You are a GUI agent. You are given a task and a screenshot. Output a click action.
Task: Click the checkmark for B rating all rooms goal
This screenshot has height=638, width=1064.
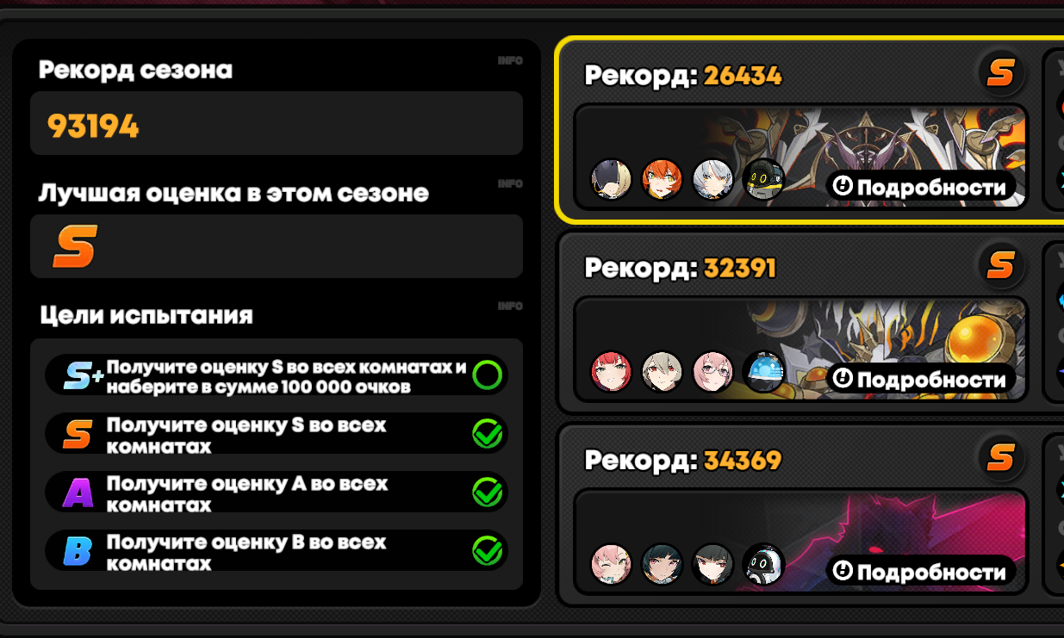click(488, 551)
